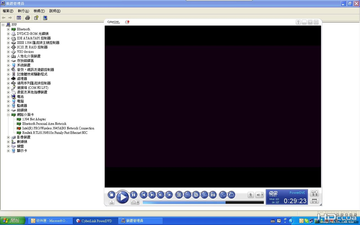Click the green checkmark shield tray icon

(307, 221)
